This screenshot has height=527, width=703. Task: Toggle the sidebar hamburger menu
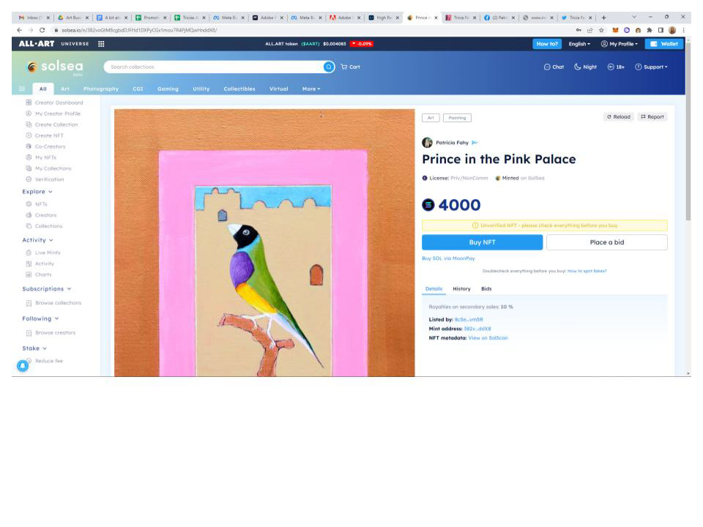[x=21, y=89]
